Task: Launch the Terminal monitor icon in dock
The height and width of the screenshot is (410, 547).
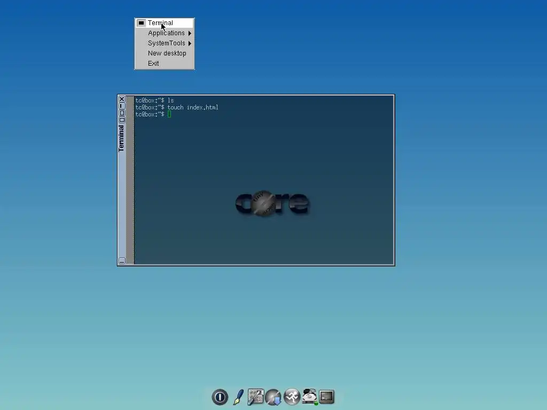Action: (x=326, y=397)
